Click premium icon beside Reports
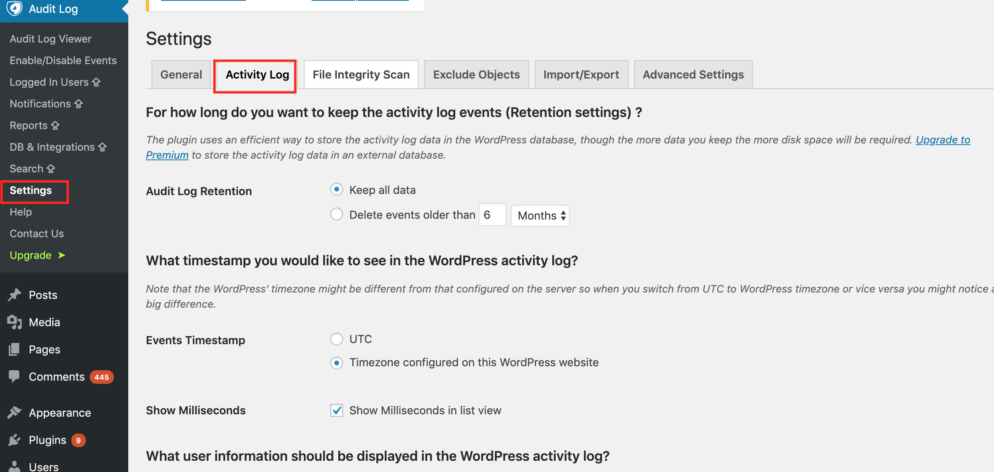The height and width of the screenshot is (472, 994). (x=55, y=125)
